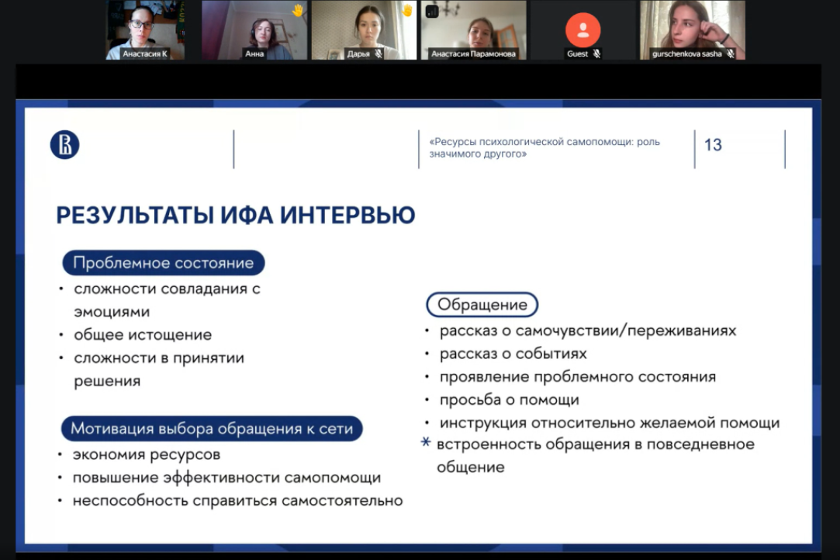Screen dimensions: 840x560
Task: Unmute the Guest participant's microphone
Action: coord(598,54)
